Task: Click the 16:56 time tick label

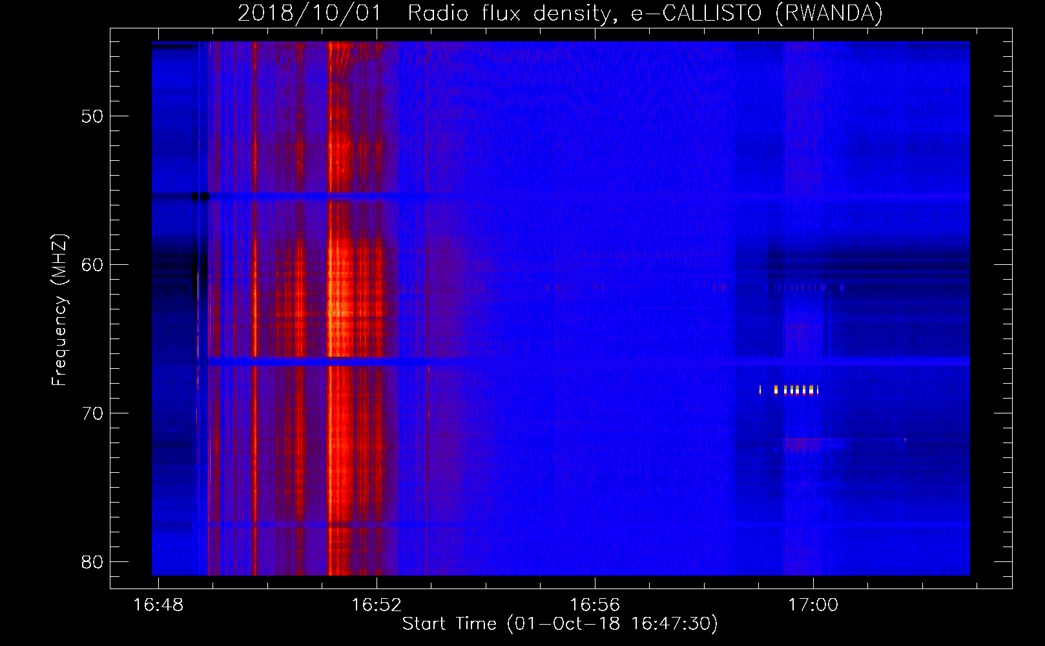Action: (595, 605)
